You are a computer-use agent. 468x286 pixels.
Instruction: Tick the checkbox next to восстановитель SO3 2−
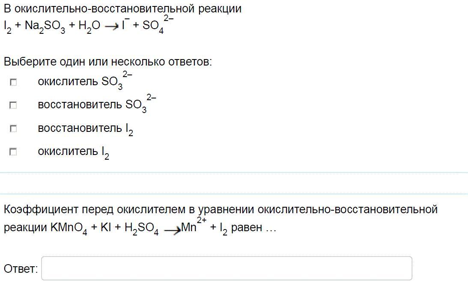13,105
